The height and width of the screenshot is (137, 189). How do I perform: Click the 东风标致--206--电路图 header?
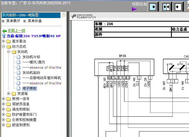coord(31,15)
